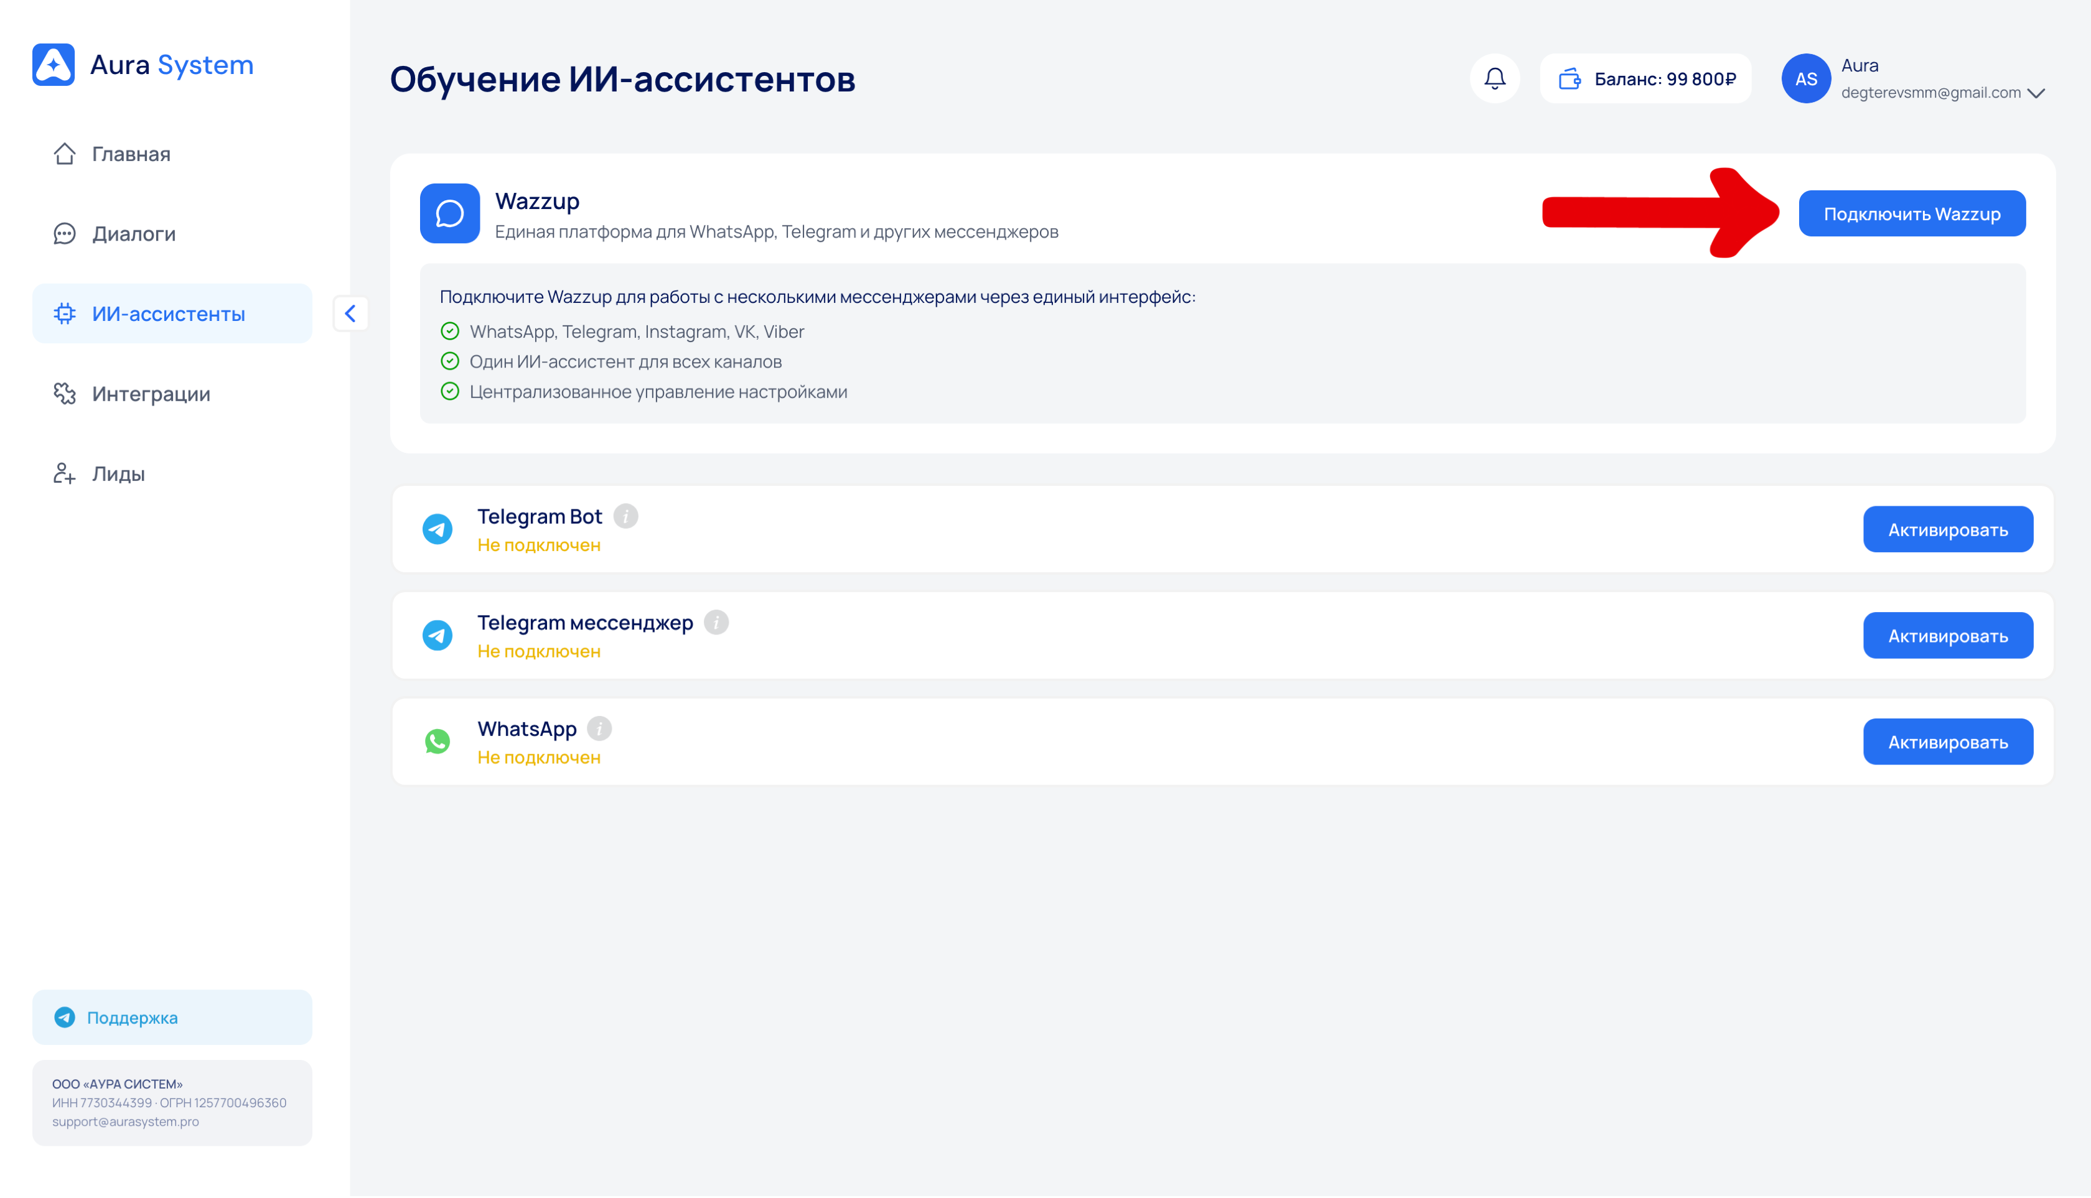The height and width of the screenshot is (1198, 2091).
Task: Click the AS profile avatar
Action: pos(1805,79)
